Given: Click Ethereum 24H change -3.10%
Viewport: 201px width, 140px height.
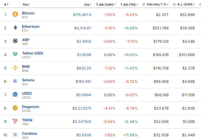Looking at the screenshot, I should pyautogui.click(x=110, y=28).
